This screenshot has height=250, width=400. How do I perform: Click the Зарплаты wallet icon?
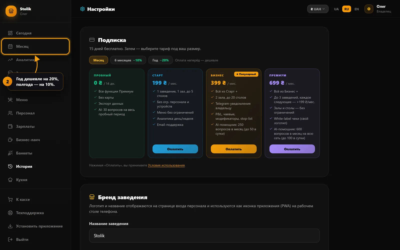[10, 126]
